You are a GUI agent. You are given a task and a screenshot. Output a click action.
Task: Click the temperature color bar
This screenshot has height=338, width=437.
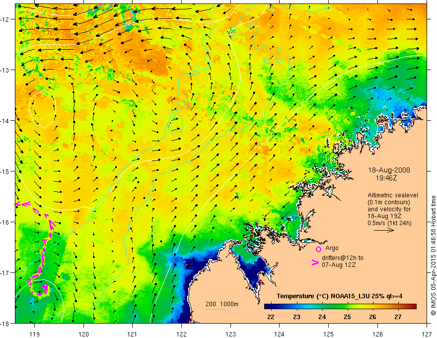tap(340, 307)
